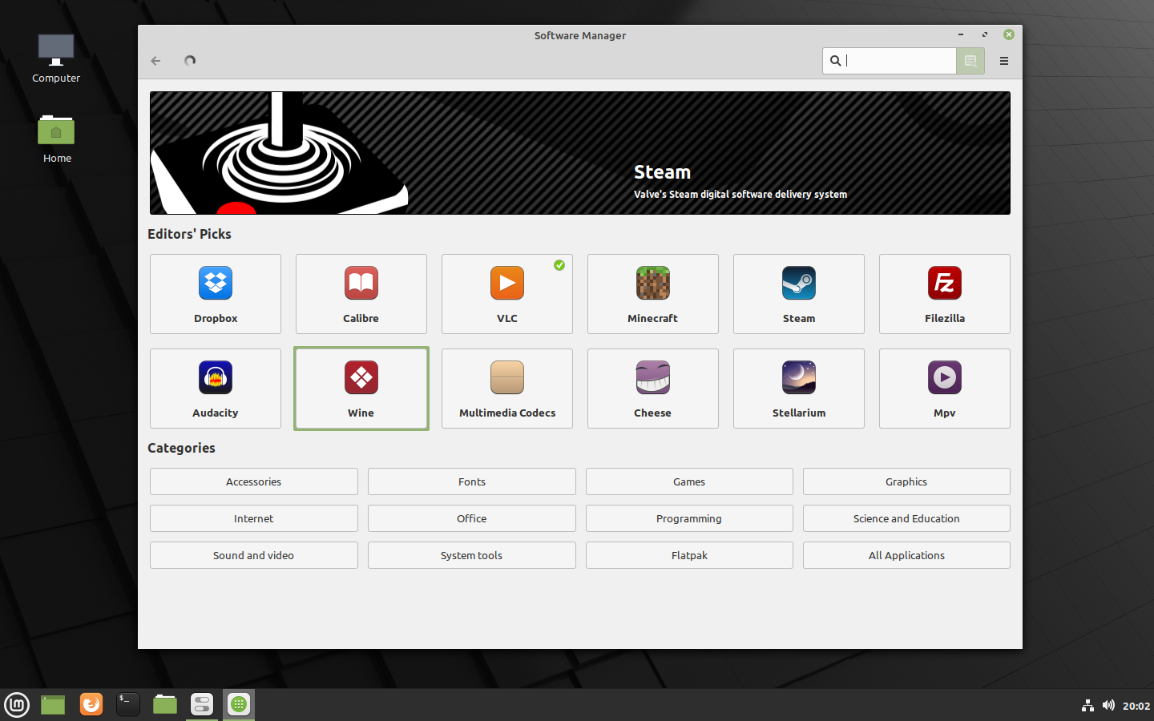Launch the Terminal from the taskbar
Image resolution: width=1154 pixels, height=721 pixels.
[128, 704]
